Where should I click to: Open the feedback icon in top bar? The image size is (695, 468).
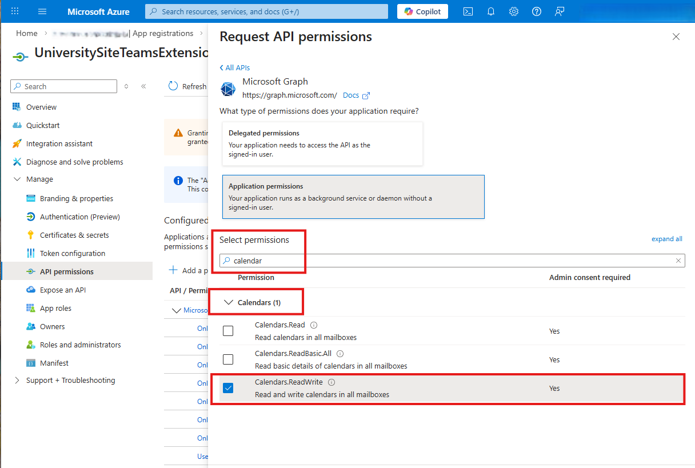click(x=560, y=11)
